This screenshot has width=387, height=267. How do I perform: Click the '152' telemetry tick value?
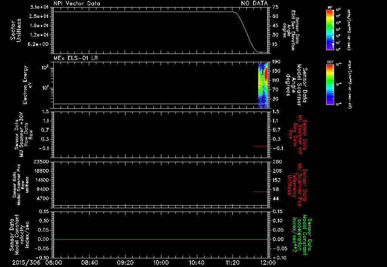point(276,180)
